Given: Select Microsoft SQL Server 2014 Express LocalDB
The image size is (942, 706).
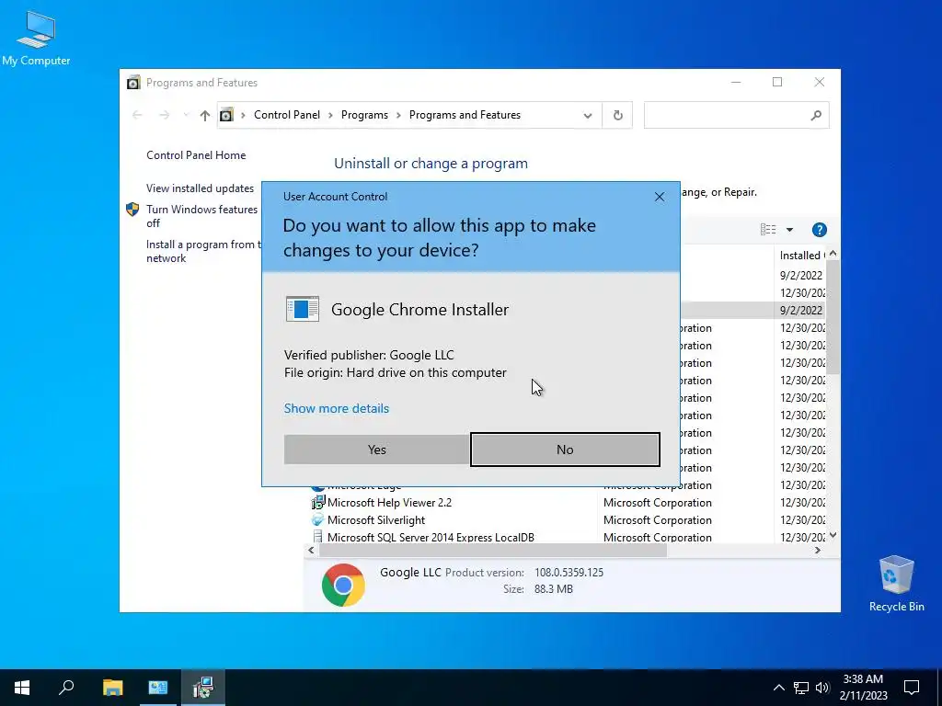Looking at the screenshot, I should [569, 537].
